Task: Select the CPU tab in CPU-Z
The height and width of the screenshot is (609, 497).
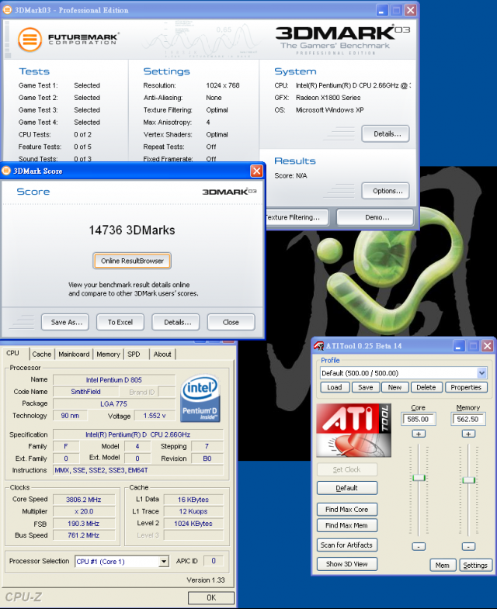Action: 13,353
